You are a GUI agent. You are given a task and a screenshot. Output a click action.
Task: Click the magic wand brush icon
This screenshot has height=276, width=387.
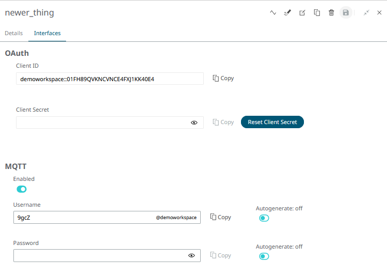[287, 12]
